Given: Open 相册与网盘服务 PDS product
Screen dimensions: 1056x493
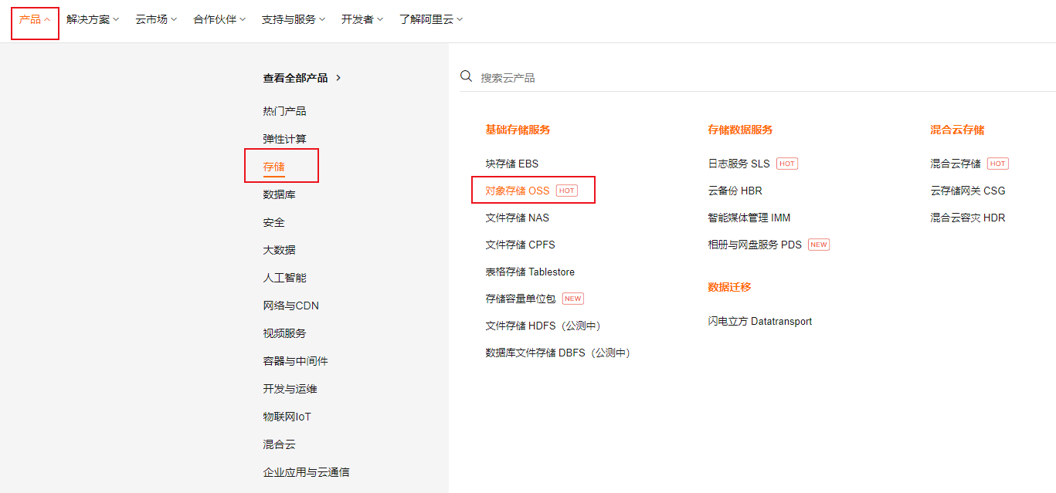Looking at the screenshot, I should point(755,245).
